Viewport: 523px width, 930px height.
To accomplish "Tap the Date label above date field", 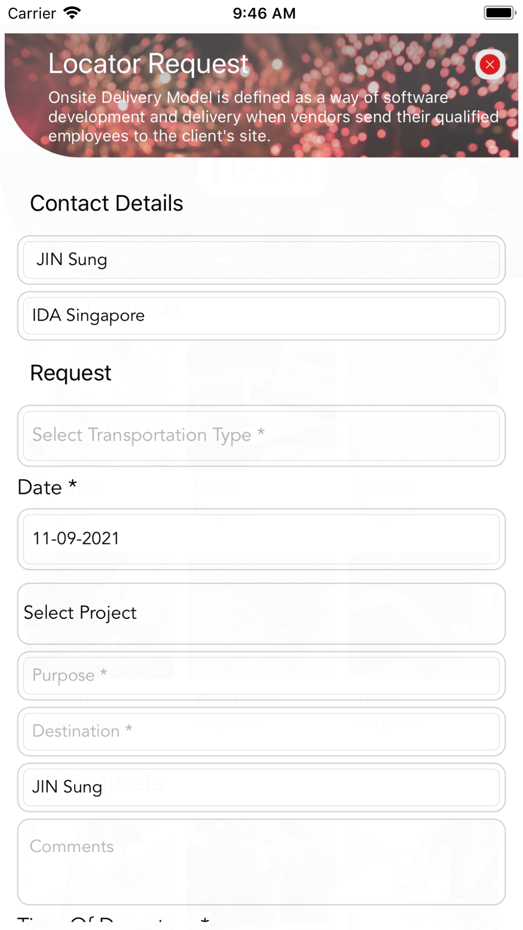I will (47, 487).
